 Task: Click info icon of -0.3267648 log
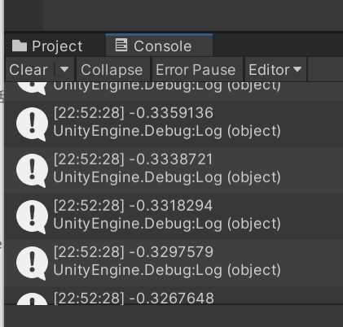(x=32, y=299)
